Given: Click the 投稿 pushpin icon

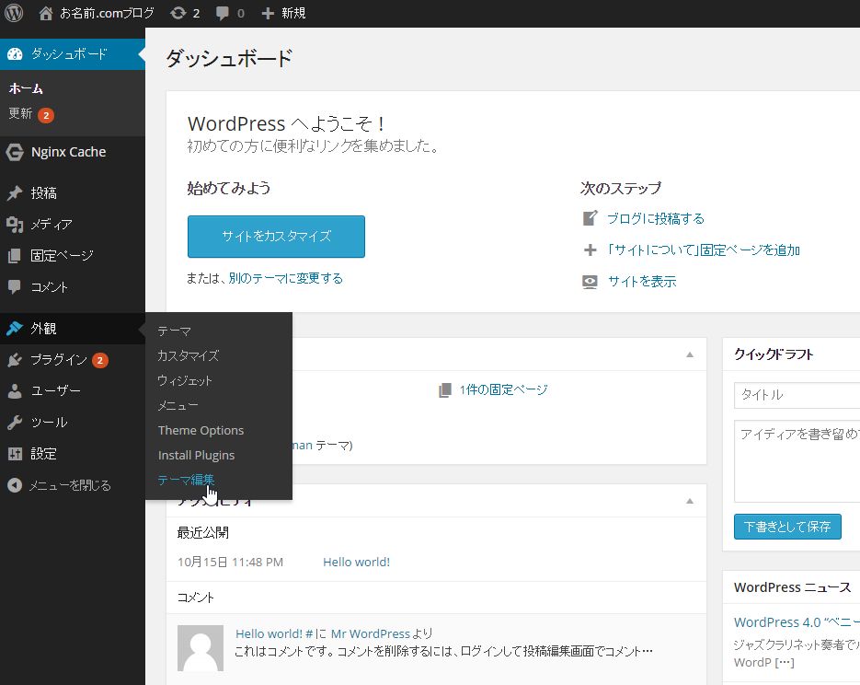Looking at the screenshot, I should pyautogui.click(x=15, y=193).
